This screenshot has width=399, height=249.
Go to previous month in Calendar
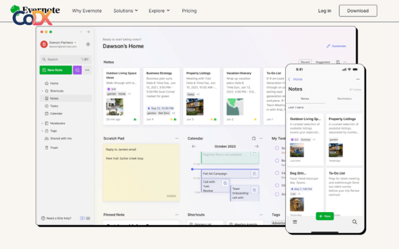(194, 146)
